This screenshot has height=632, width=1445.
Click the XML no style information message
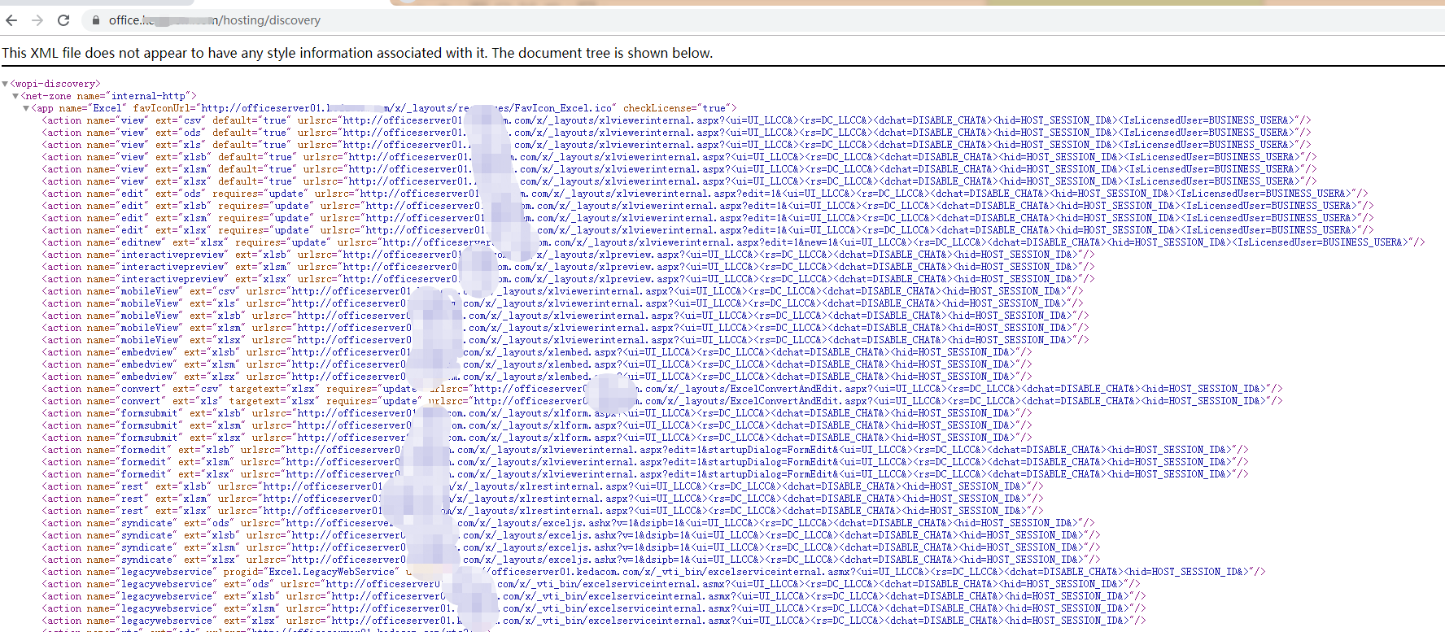point(357,54)
